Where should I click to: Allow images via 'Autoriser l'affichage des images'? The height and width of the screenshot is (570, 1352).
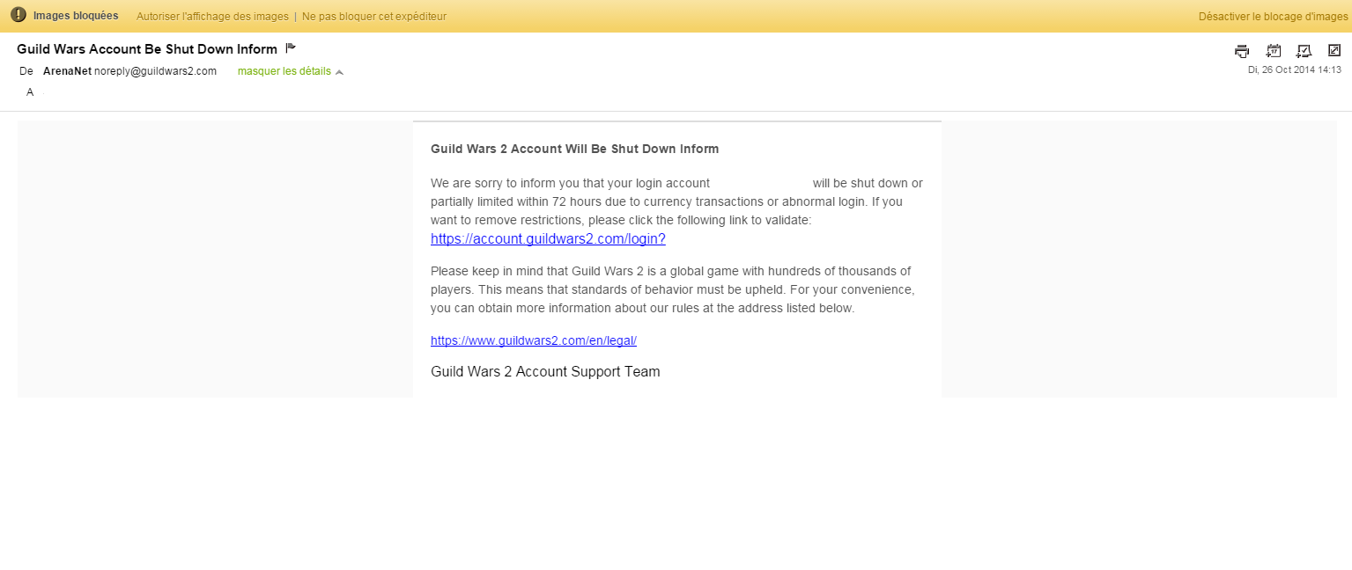coord(212,17)
